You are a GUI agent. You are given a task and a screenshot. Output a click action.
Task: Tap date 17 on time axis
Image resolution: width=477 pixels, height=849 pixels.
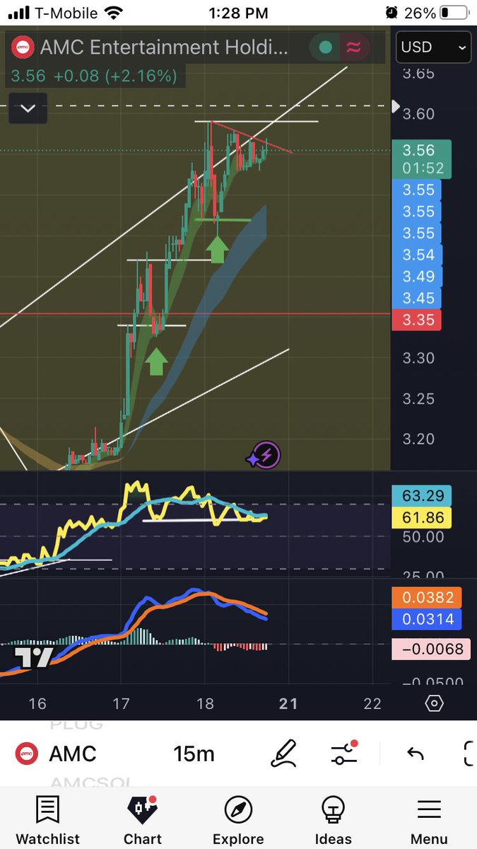coord(121,703)
